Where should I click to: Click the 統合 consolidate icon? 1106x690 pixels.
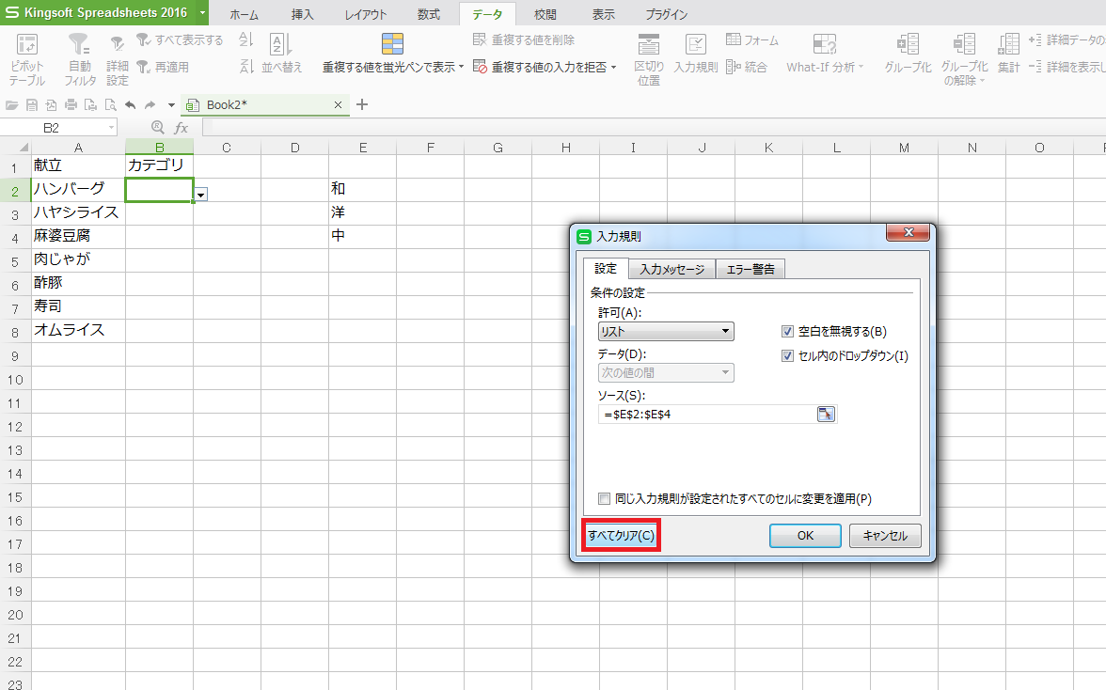(733, 66)
